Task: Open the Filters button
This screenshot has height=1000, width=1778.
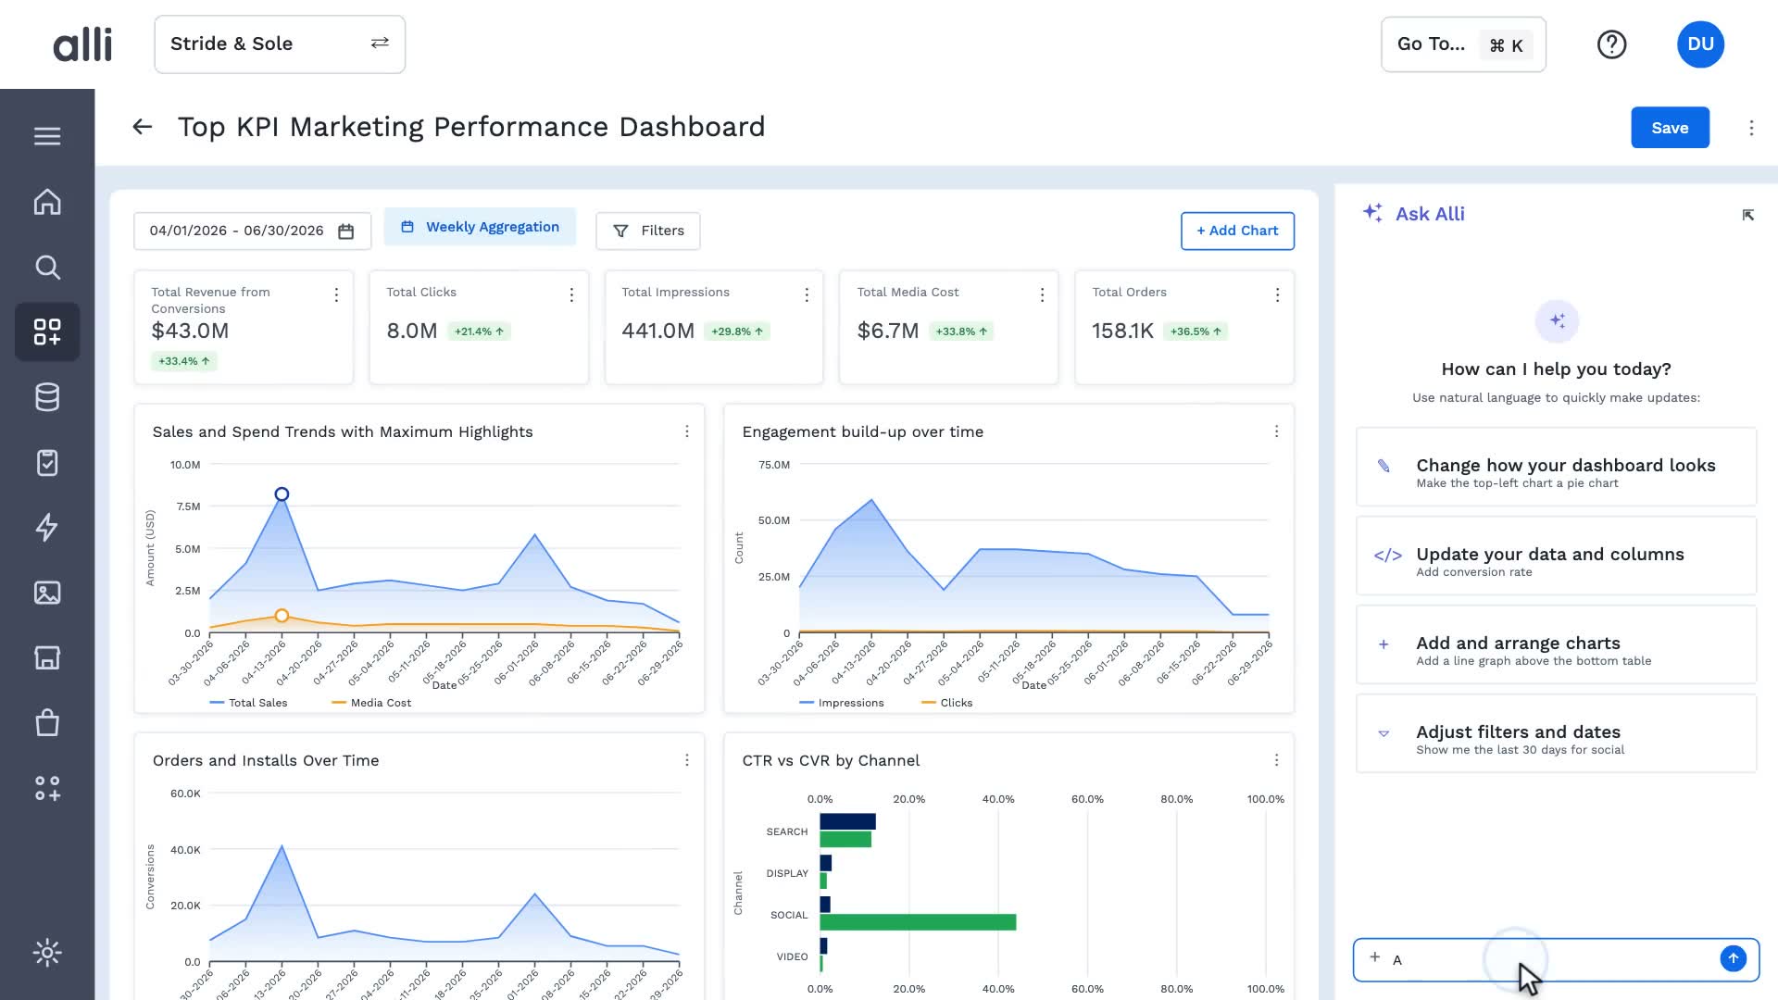Action: pyautogui.click(x=648, y=231)
